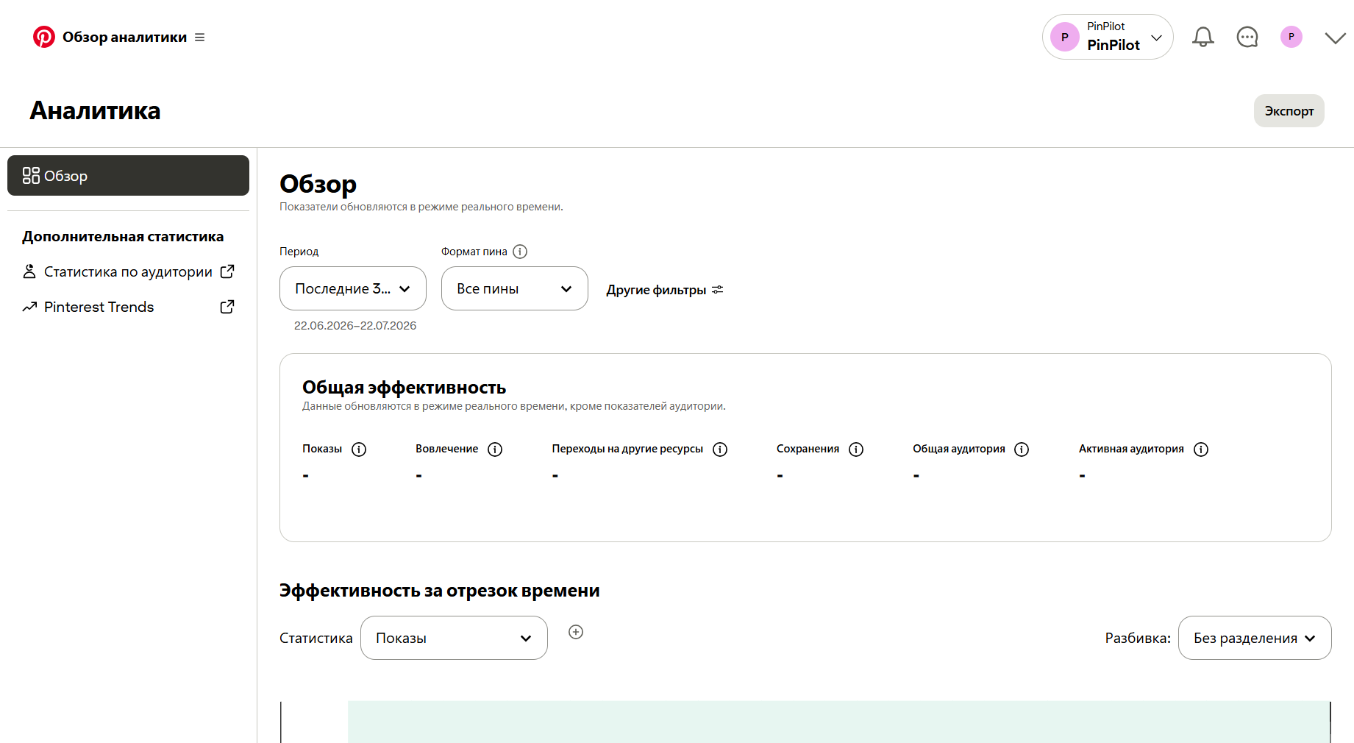Click the Обзор аналитики header title
This screenshot has width=1354, height=743.
click(124, 37)
